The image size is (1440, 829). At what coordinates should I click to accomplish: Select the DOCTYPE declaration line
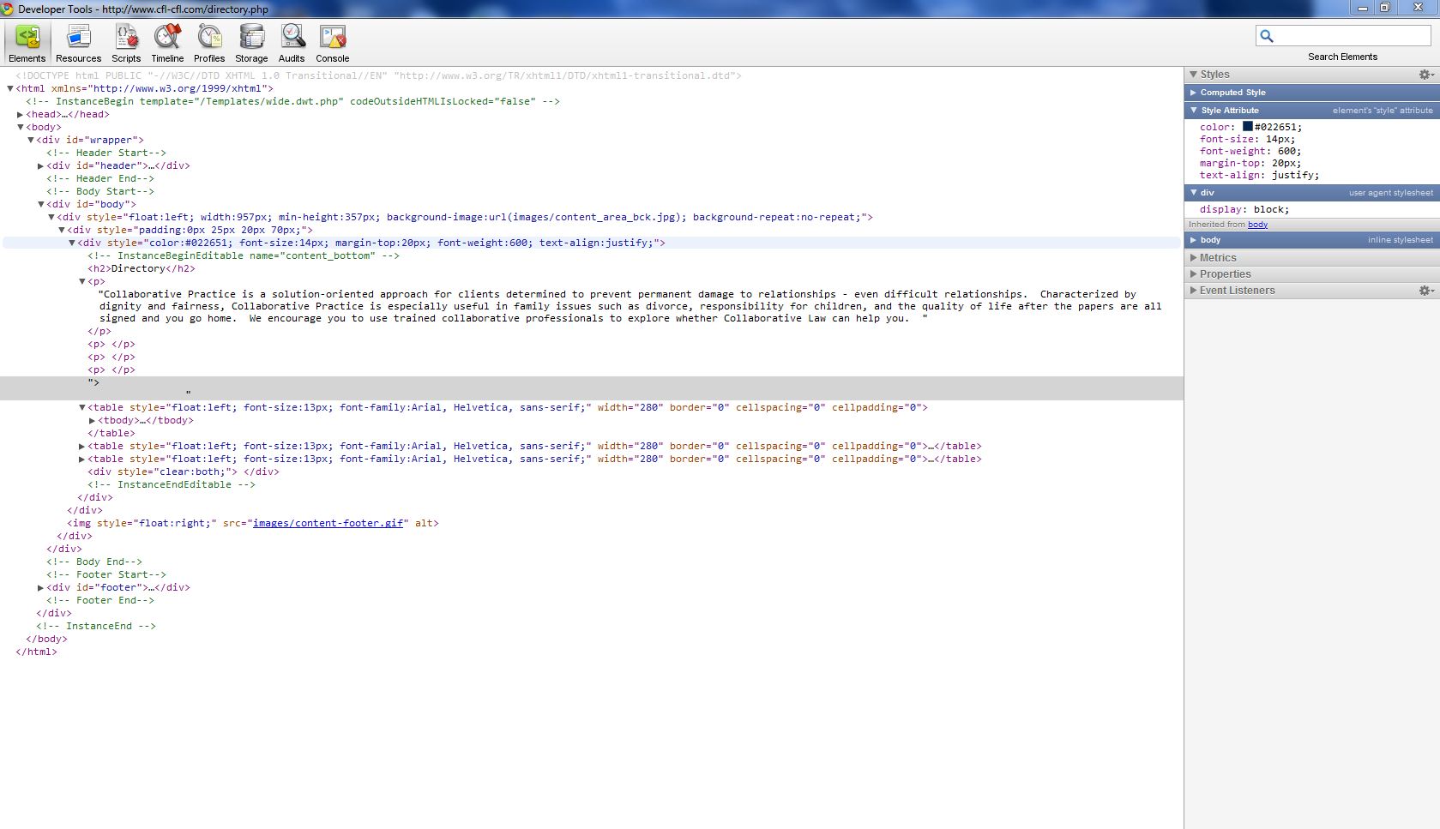pyautogui.click(x=378, y=75)
